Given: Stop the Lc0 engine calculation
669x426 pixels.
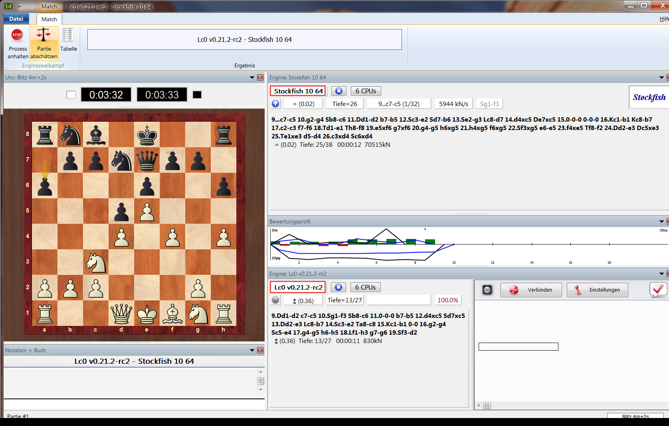Looking at the screenshot, I should 338,287.
